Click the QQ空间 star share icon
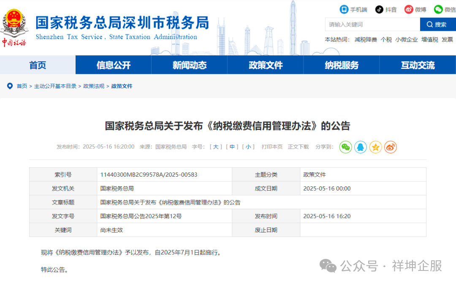 [375, 147]
